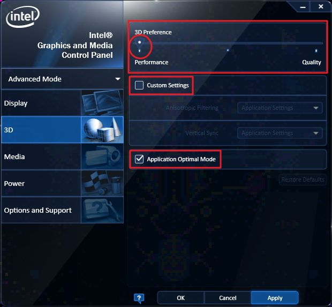Open the Vertical Sync dropdown
This screenshot has height=307, width=332.
click(x=280, y=133)
